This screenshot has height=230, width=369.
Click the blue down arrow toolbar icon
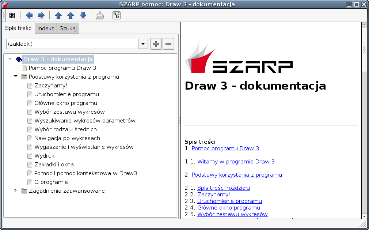tap(83, 15)
